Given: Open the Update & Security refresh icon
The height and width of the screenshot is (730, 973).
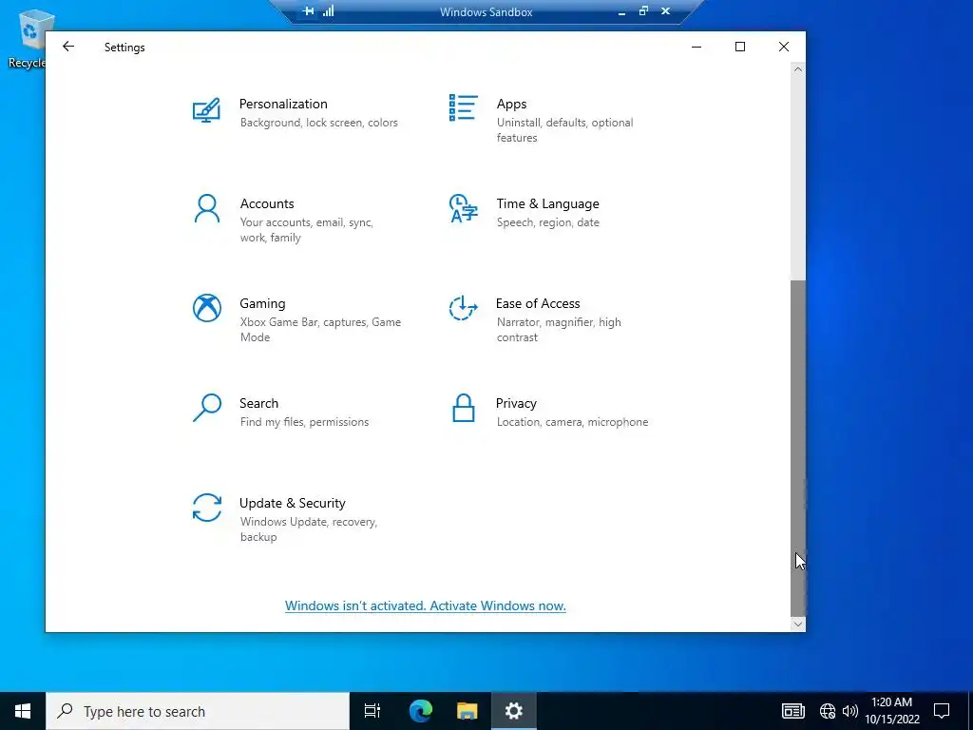Looking at the screenshot, I should pyautogui.click(x=206, y=508).
